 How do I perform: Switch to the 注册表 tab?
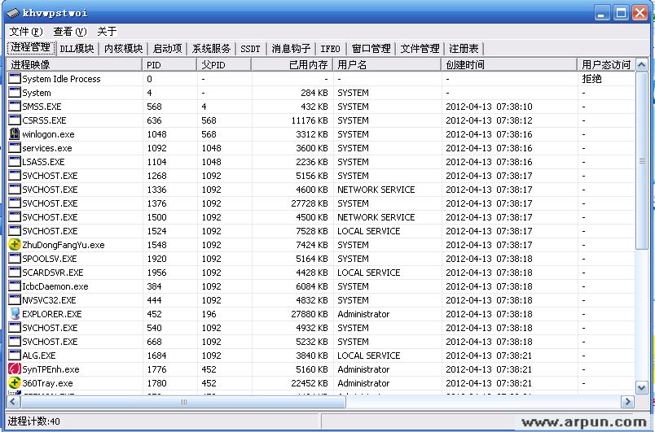coord(464,49)
